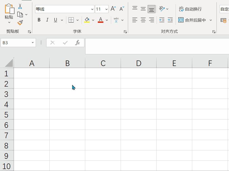Select row 5 header
This screenshot has height=171, width=229.
coord(7,114)
